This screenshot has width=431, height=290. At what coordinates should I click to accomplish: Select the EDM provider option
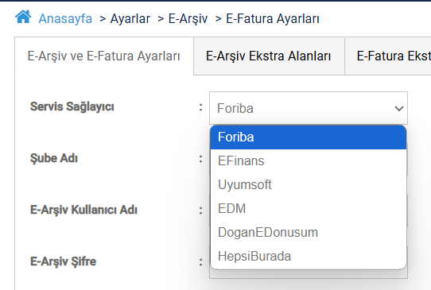[x=309, y=208]
